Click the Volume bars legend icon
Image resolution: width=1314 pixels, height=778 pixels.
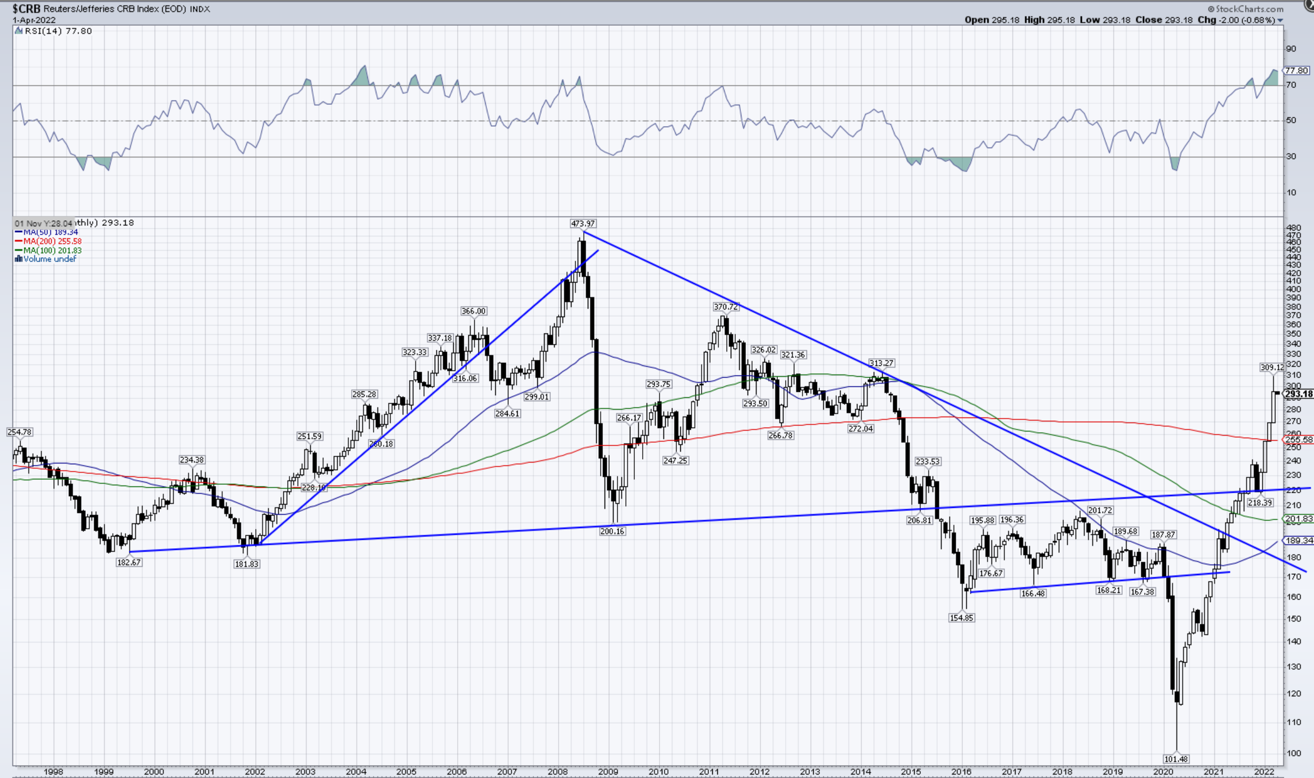click(x=19, y=259)
